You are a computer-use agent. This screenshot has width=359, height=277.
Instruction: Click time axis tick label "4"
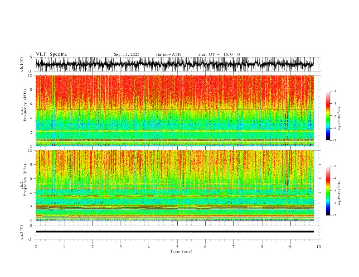click(149, 247)
